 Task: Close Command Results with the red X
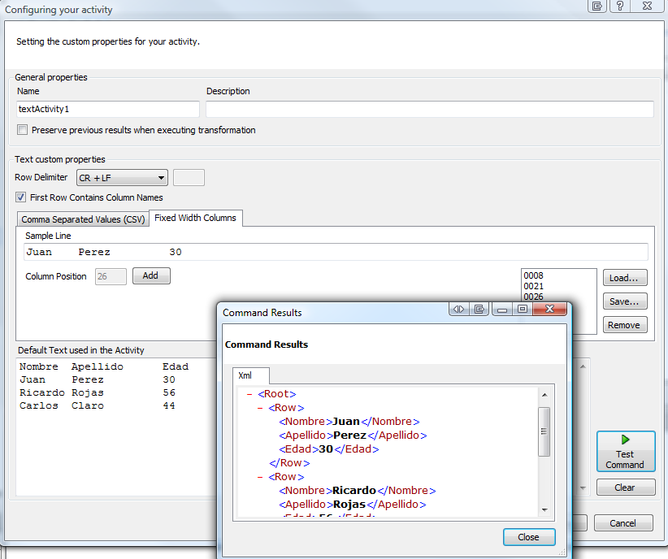coord(550,309)
